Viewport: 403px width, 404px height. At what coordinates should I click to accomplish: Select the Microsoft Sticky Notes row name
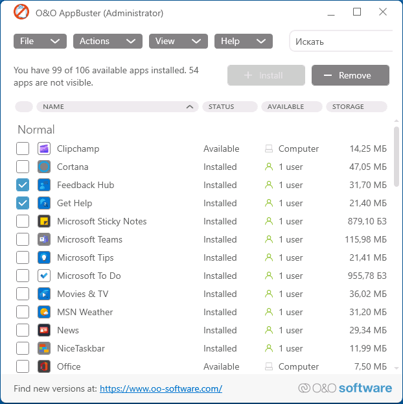[102, 221]
